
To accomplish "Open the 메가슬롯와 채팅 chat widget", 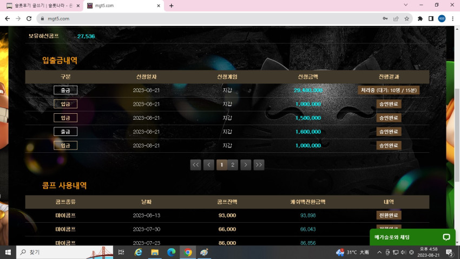I will click(412, 237).
